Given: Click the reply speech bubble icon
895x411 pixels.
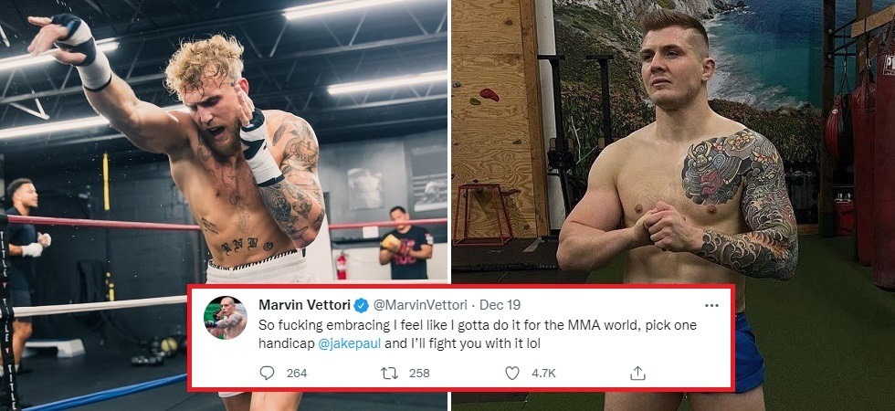Looking at the screenshot, I should 267,373.
